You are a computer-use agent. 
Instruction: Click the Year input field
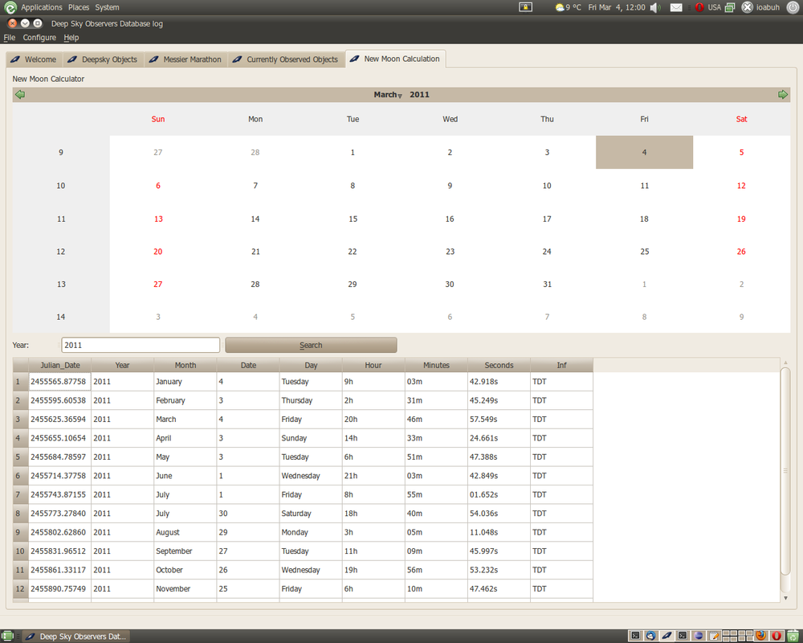click(141, 345)
